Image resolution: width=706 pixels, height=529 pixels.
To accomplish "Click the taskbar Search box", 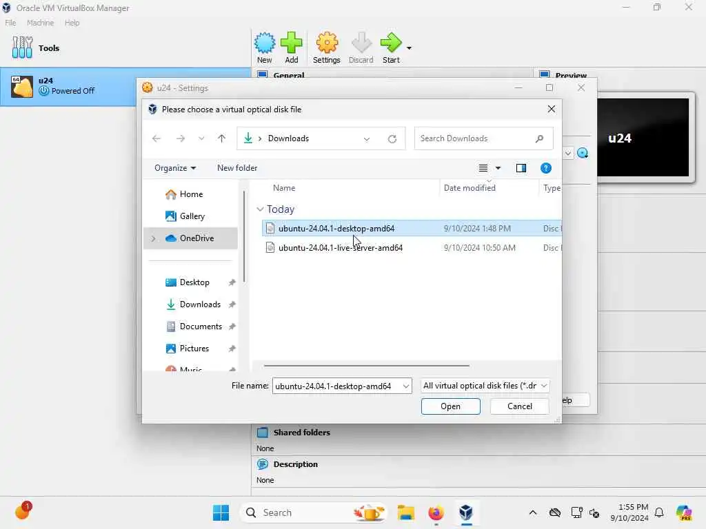I will coord(314,512).
